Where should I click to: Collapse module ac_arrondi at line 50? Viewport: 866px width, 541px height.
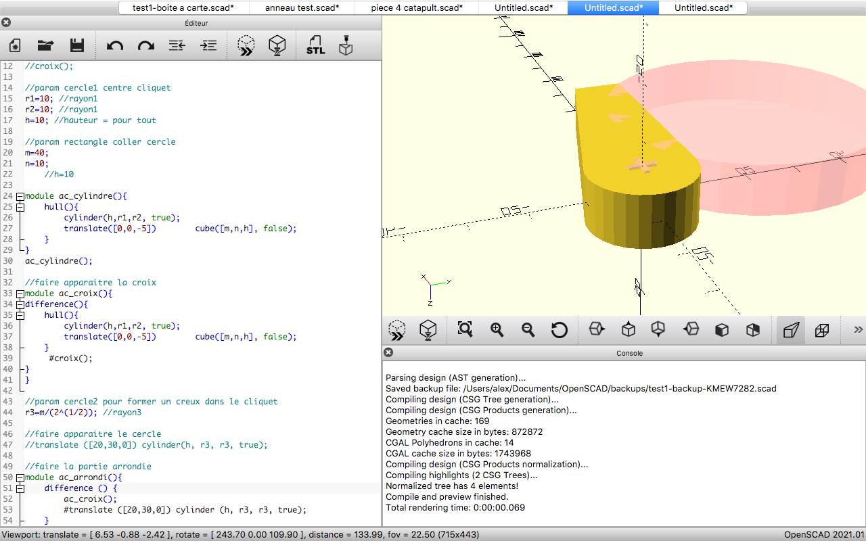[x=20, y=477]
